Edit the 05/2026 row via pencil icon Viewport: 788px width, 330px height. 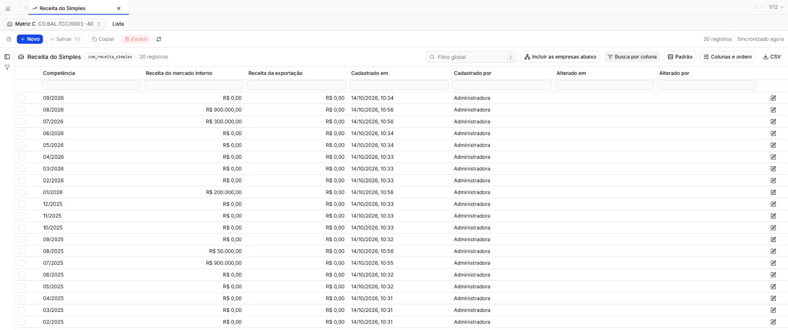(x=773, y=145)
